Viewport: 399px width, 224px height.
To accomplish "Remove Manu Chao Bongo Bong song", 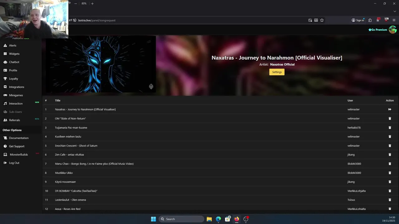I will [x=390, y=164].
